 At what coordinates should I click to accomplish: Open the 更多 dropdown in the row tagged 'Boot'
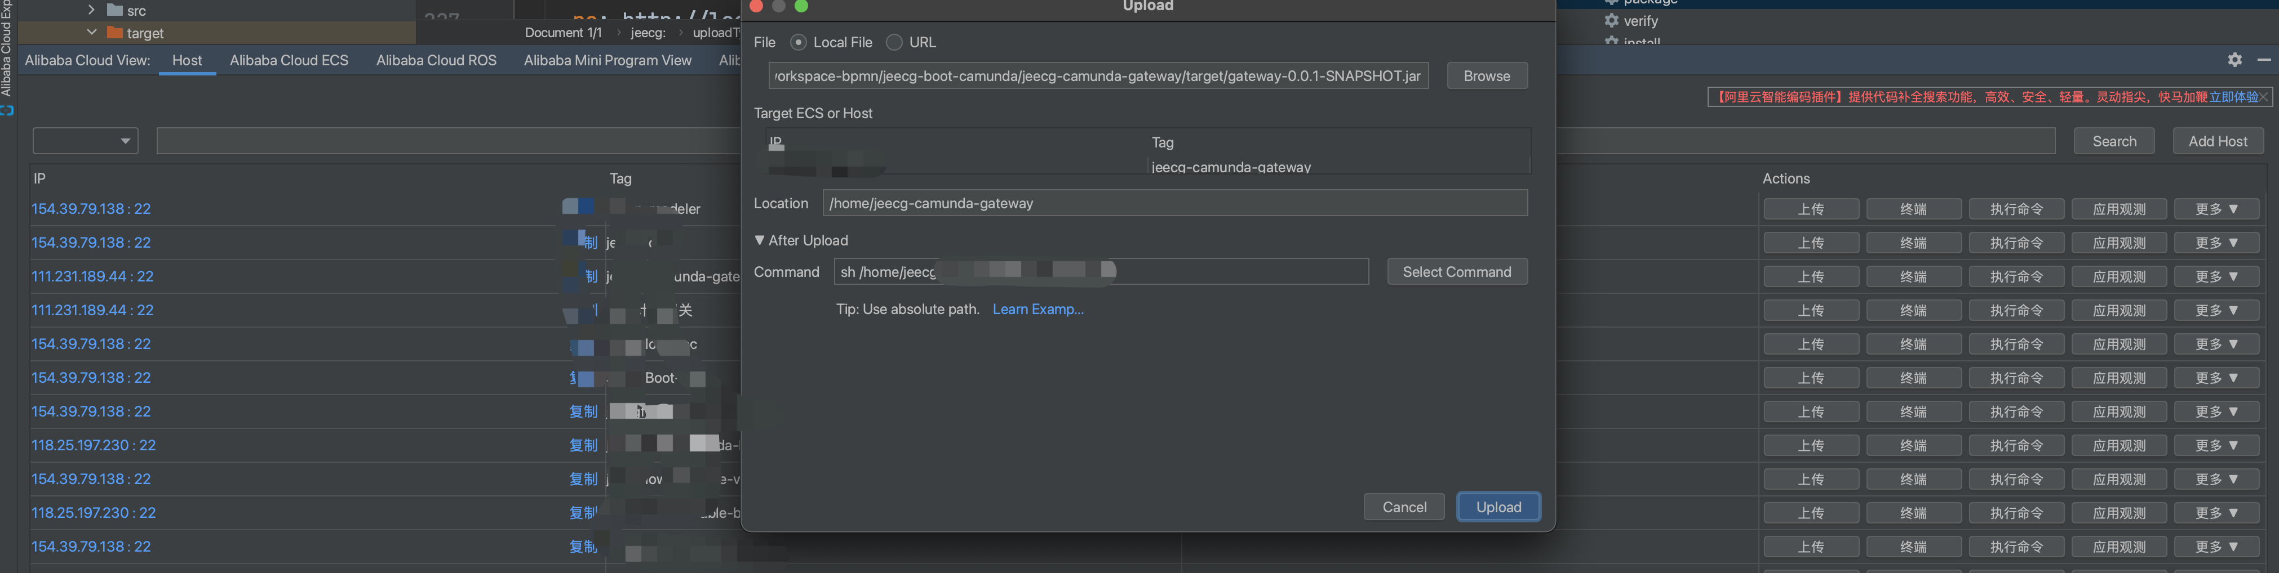[2217, 378]
